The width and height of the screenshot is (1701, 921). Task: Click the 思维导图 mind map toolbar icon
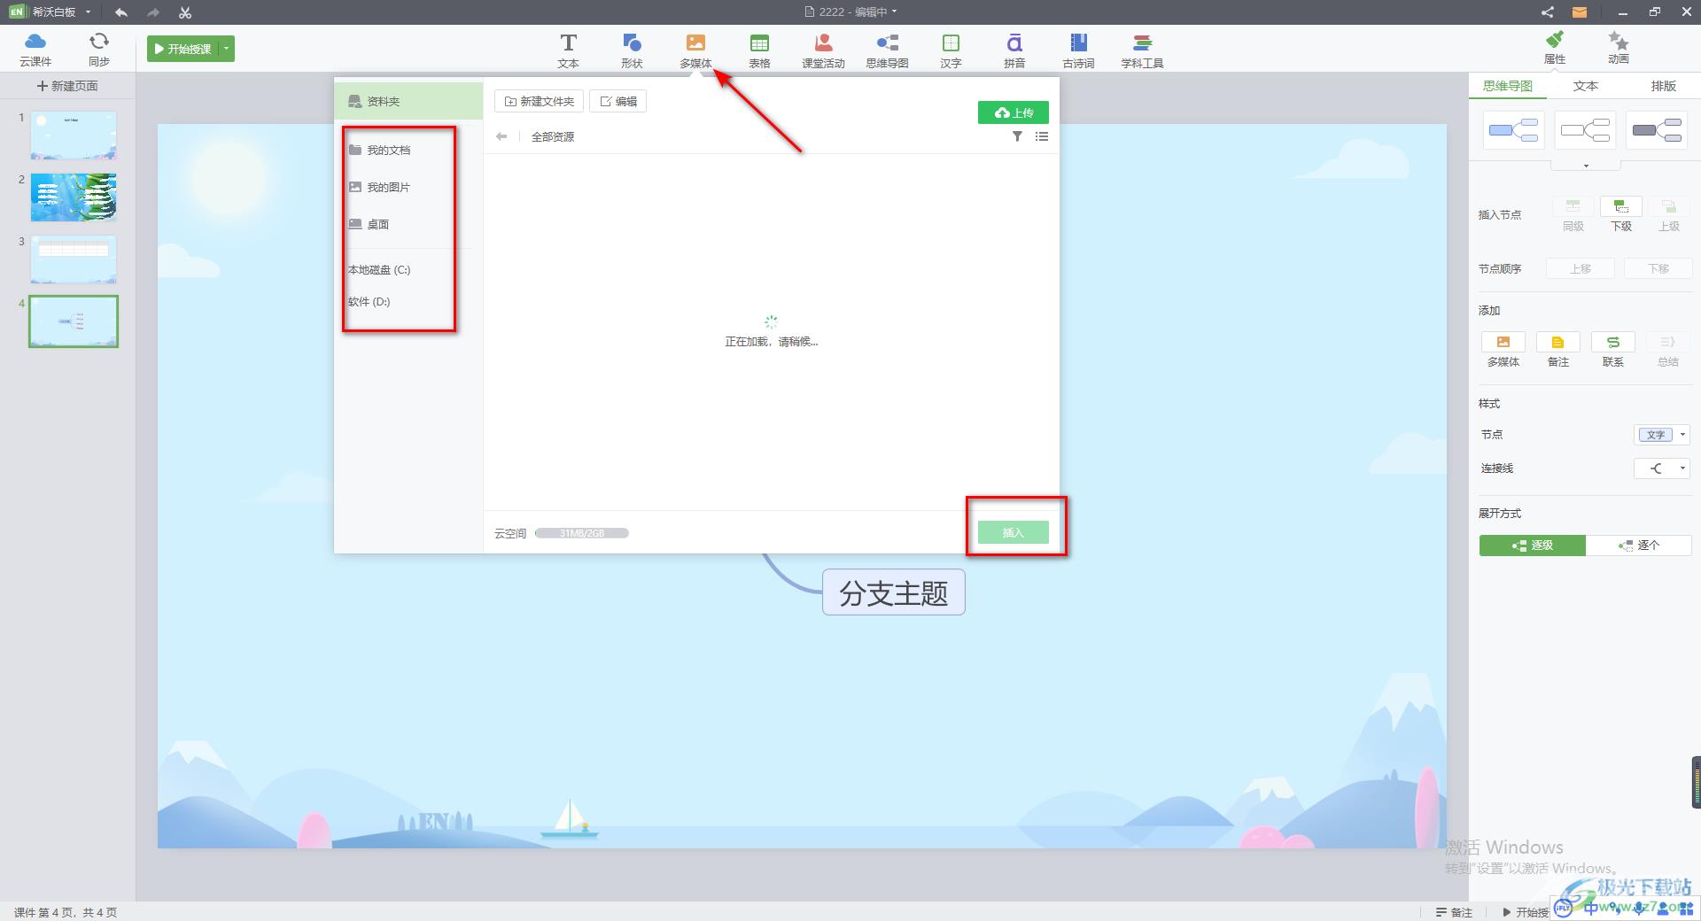887,50
